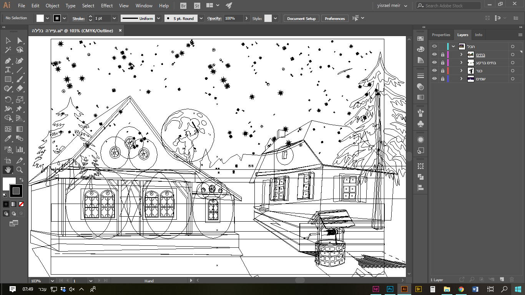Select the Line Segment tool
The image size is (525, 295).
pos(20,70)
